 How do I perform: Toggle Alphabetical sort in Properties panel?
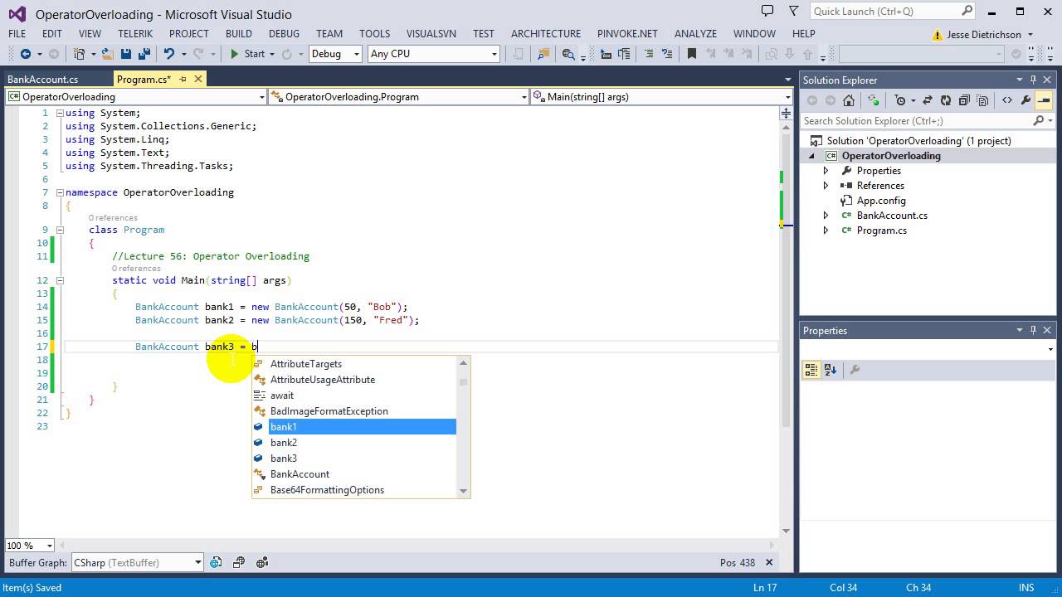pos(831,370)
